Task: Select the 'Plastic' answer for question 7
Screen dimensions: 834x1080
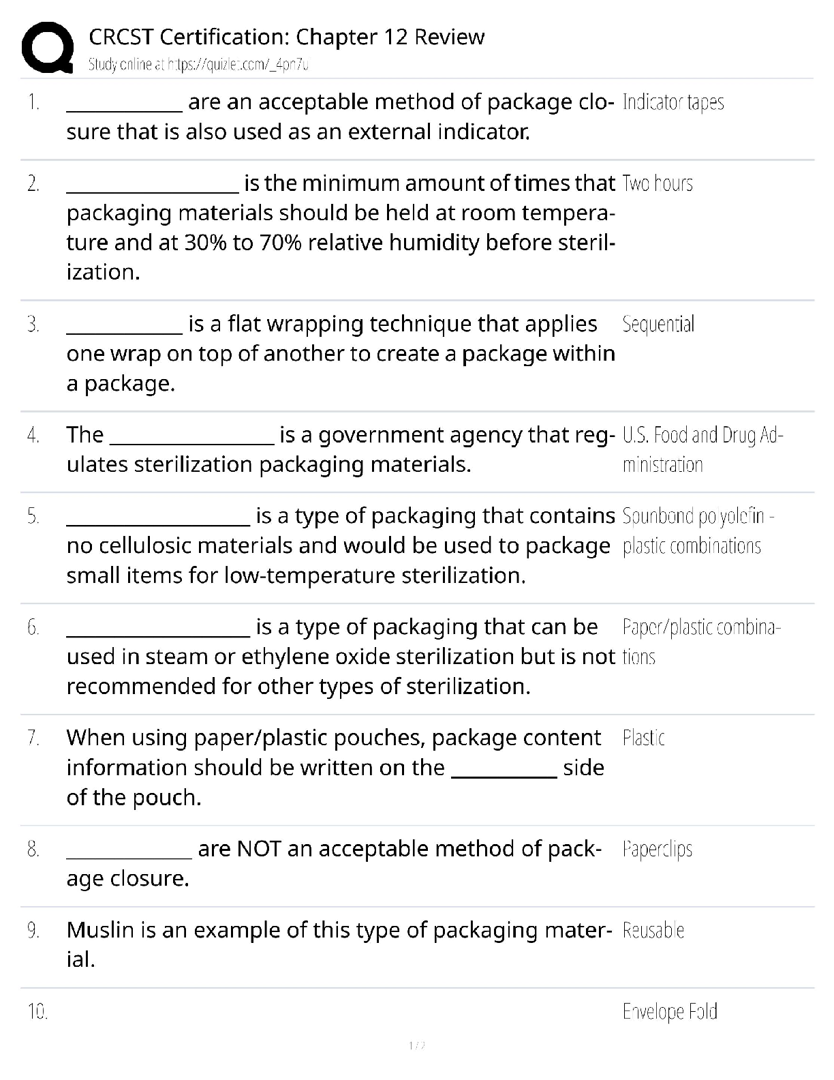Action: point(643,738)
